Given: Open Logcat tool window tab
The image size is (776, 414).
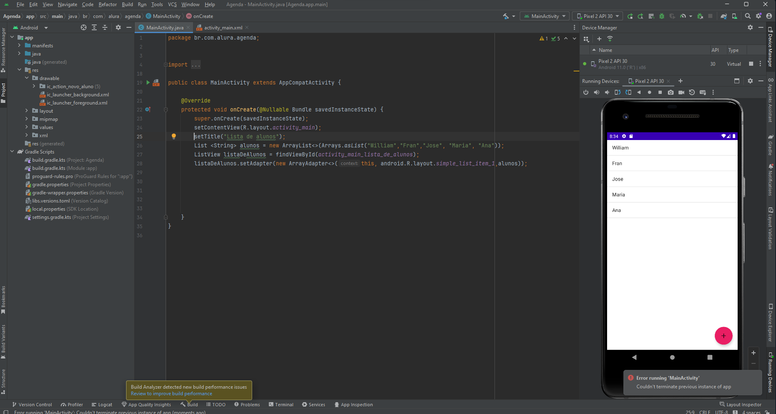Looking at the screenshot, I should point(102,405).
